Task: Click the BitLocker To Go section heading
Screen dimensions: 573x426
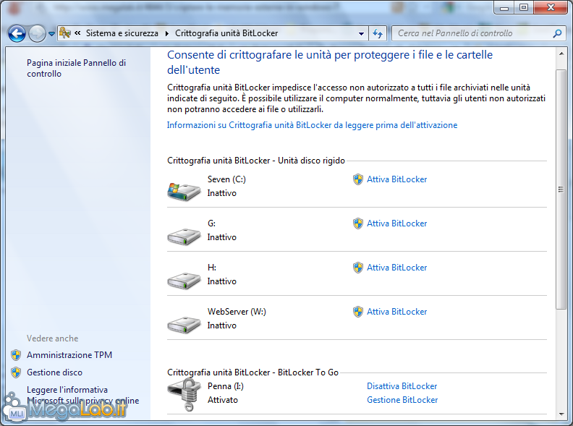Action: pos(253,372)
